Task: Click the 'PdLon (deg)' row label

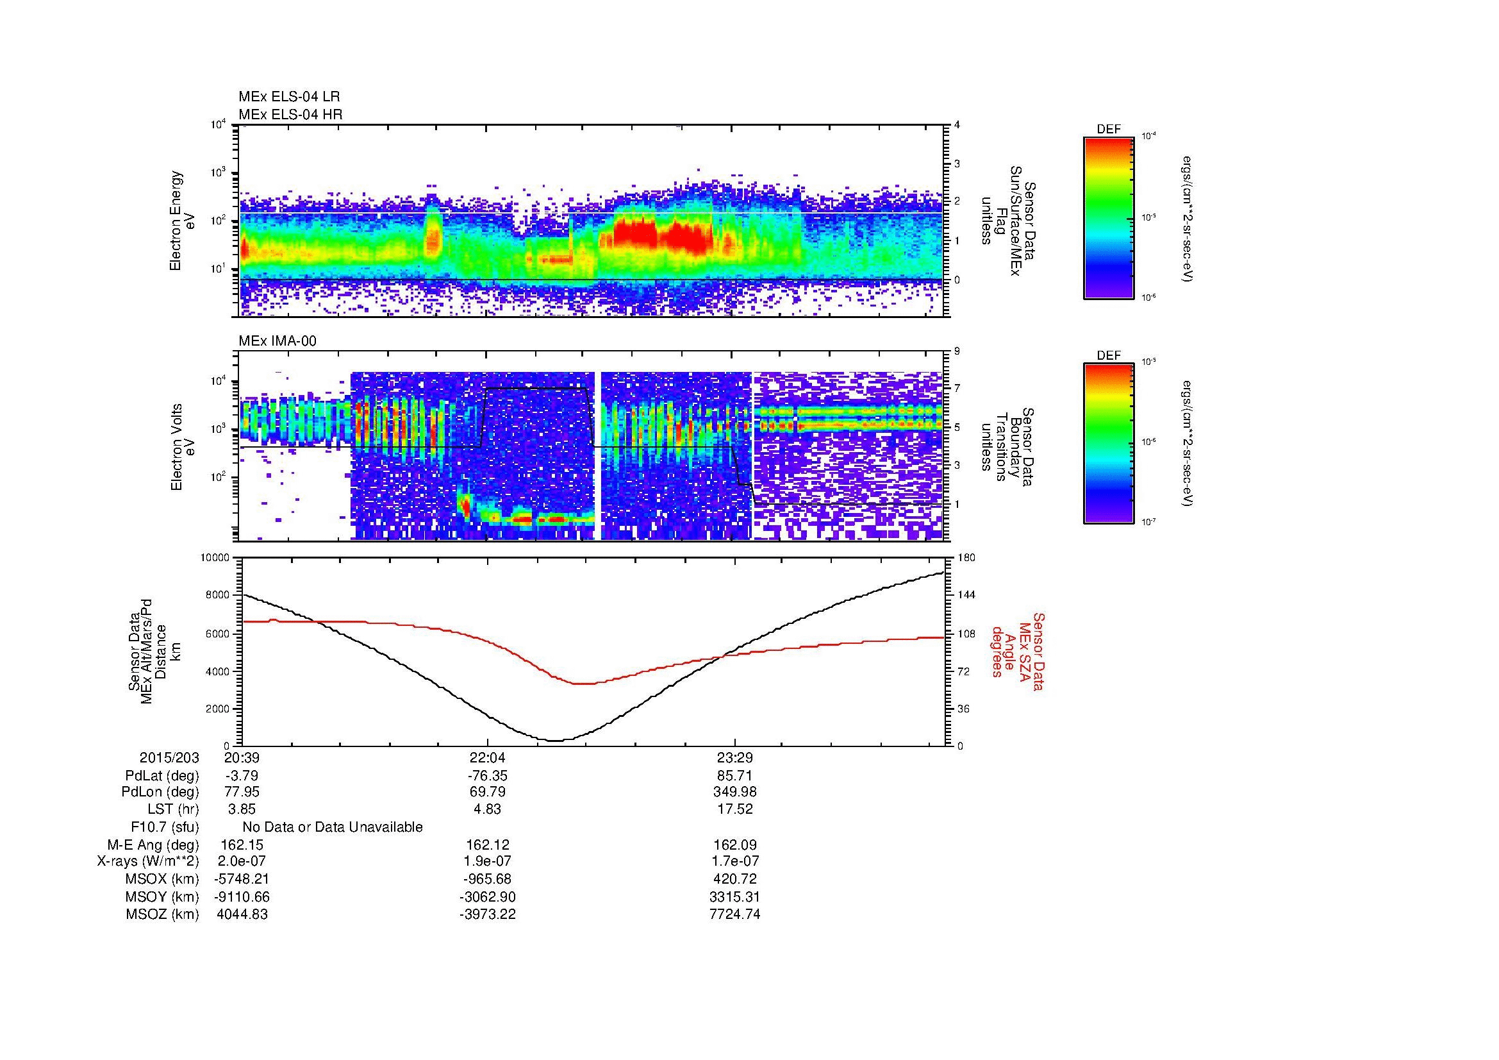Action: pyautogui.click(x=160, y=793)
